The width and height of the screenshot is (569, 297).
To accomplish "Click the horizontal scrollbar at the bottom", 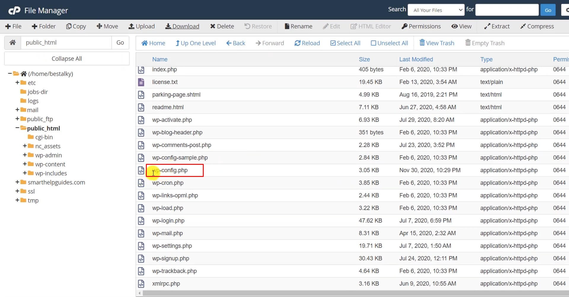I will (x=356, y=293).
